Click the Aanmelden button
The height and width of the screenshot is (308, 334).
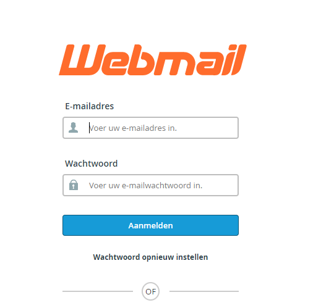tap(150, 225)
